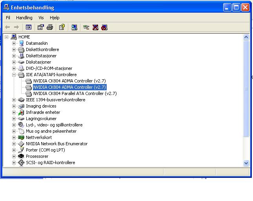Click the Uninstall device toolbar icon
253x201 pixels.
pos(95,27)
